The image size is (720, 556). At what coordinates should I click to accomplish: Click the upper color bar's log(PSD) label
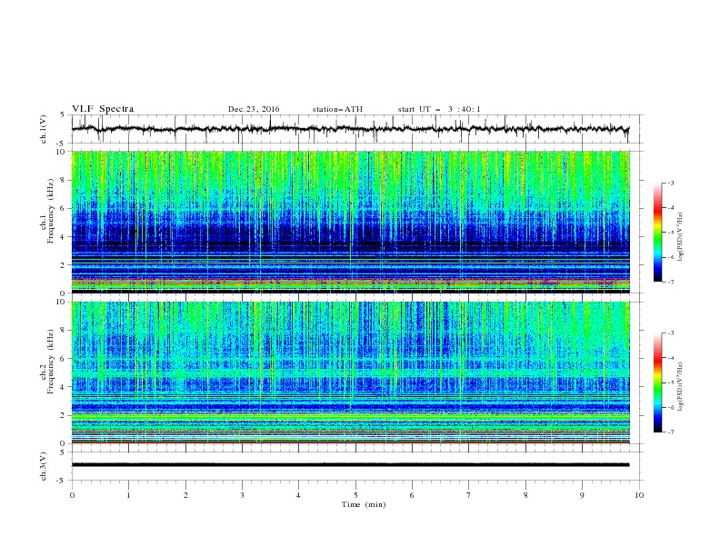tap(680, 237)
